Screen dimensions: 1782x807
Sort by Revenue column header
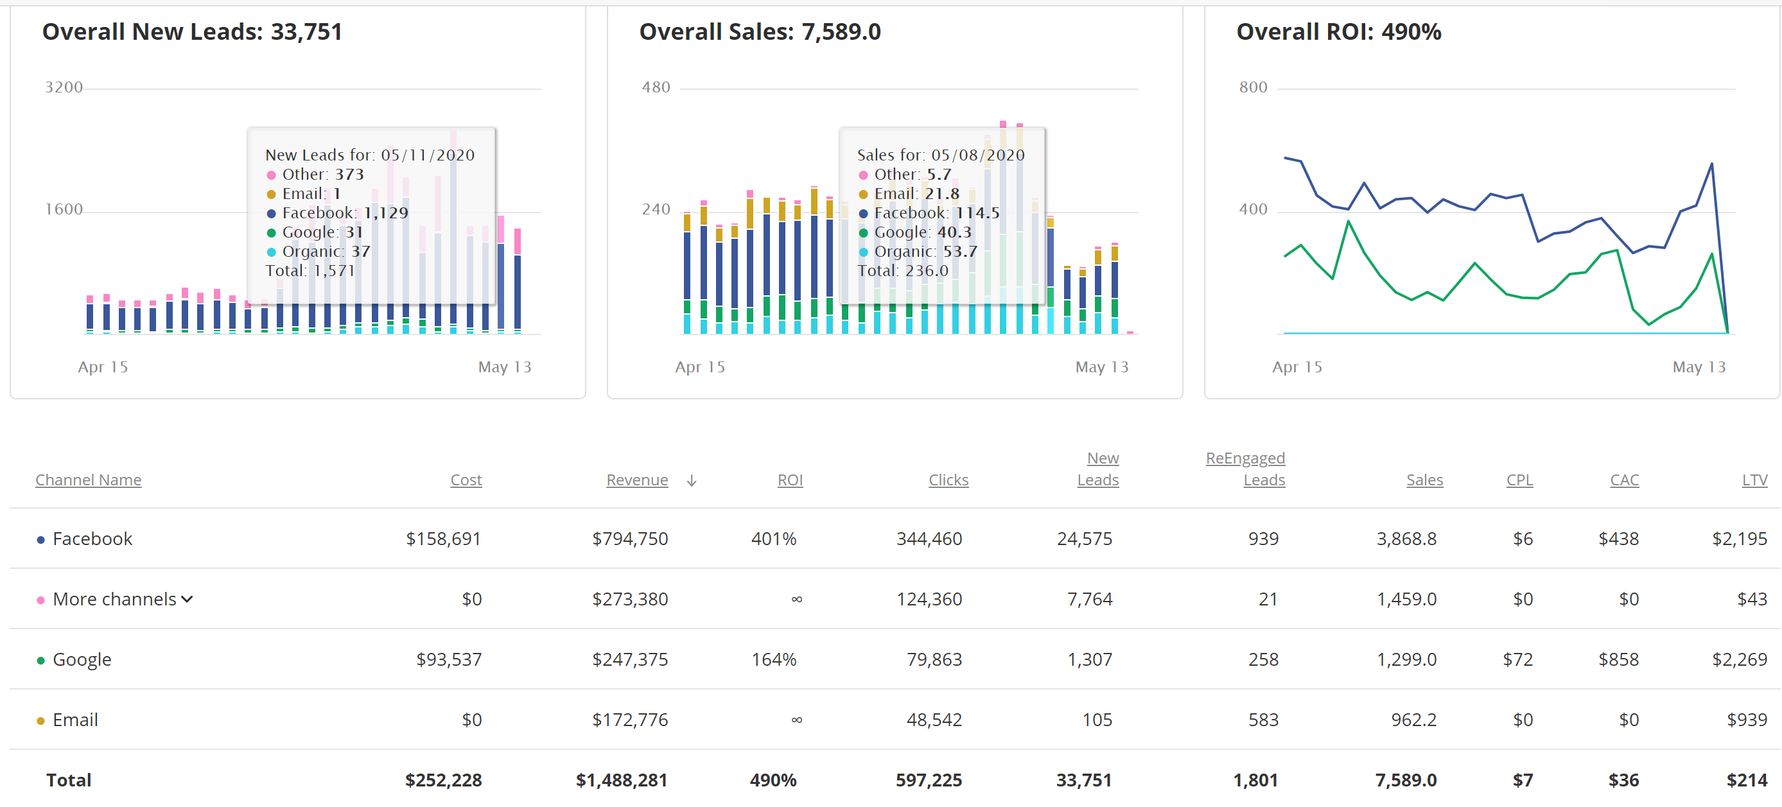(636, 480)
